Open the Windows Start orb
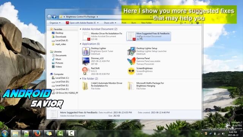Screen dimensions: 243x137 [x=5, y=134]
